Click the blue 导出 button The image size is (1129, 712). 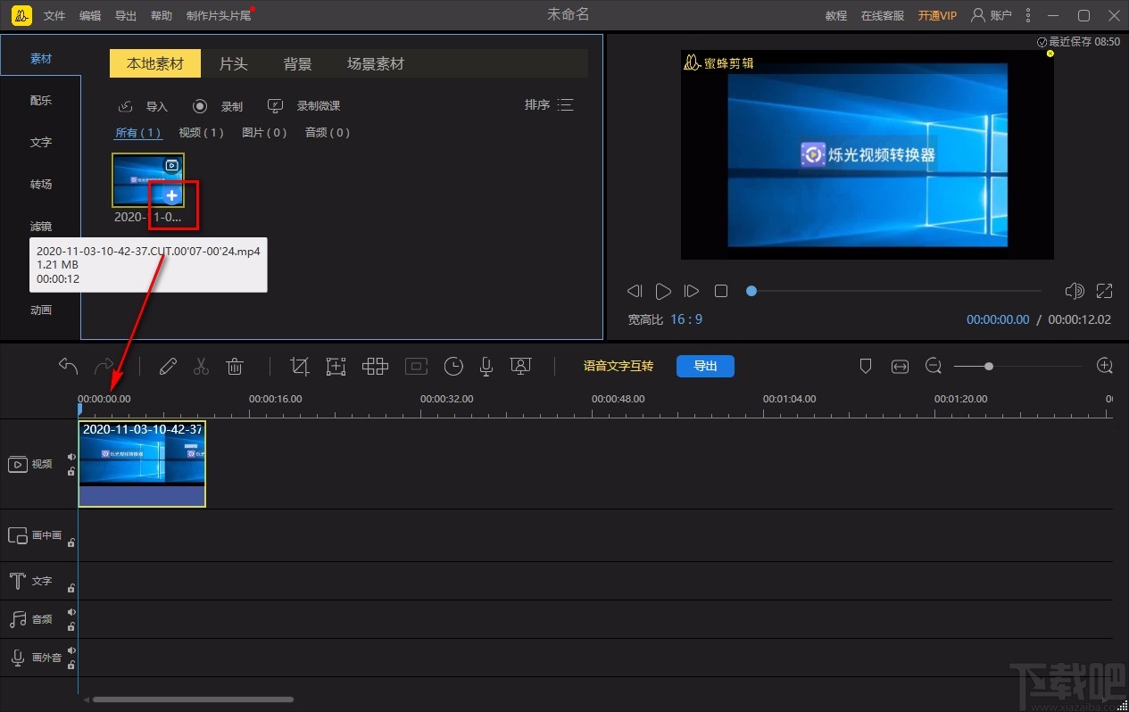tap(705, 366)
